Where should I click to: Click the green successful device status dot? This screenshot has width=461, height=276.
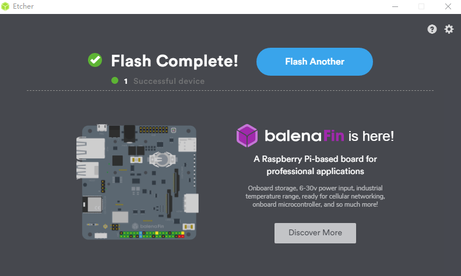115,81
